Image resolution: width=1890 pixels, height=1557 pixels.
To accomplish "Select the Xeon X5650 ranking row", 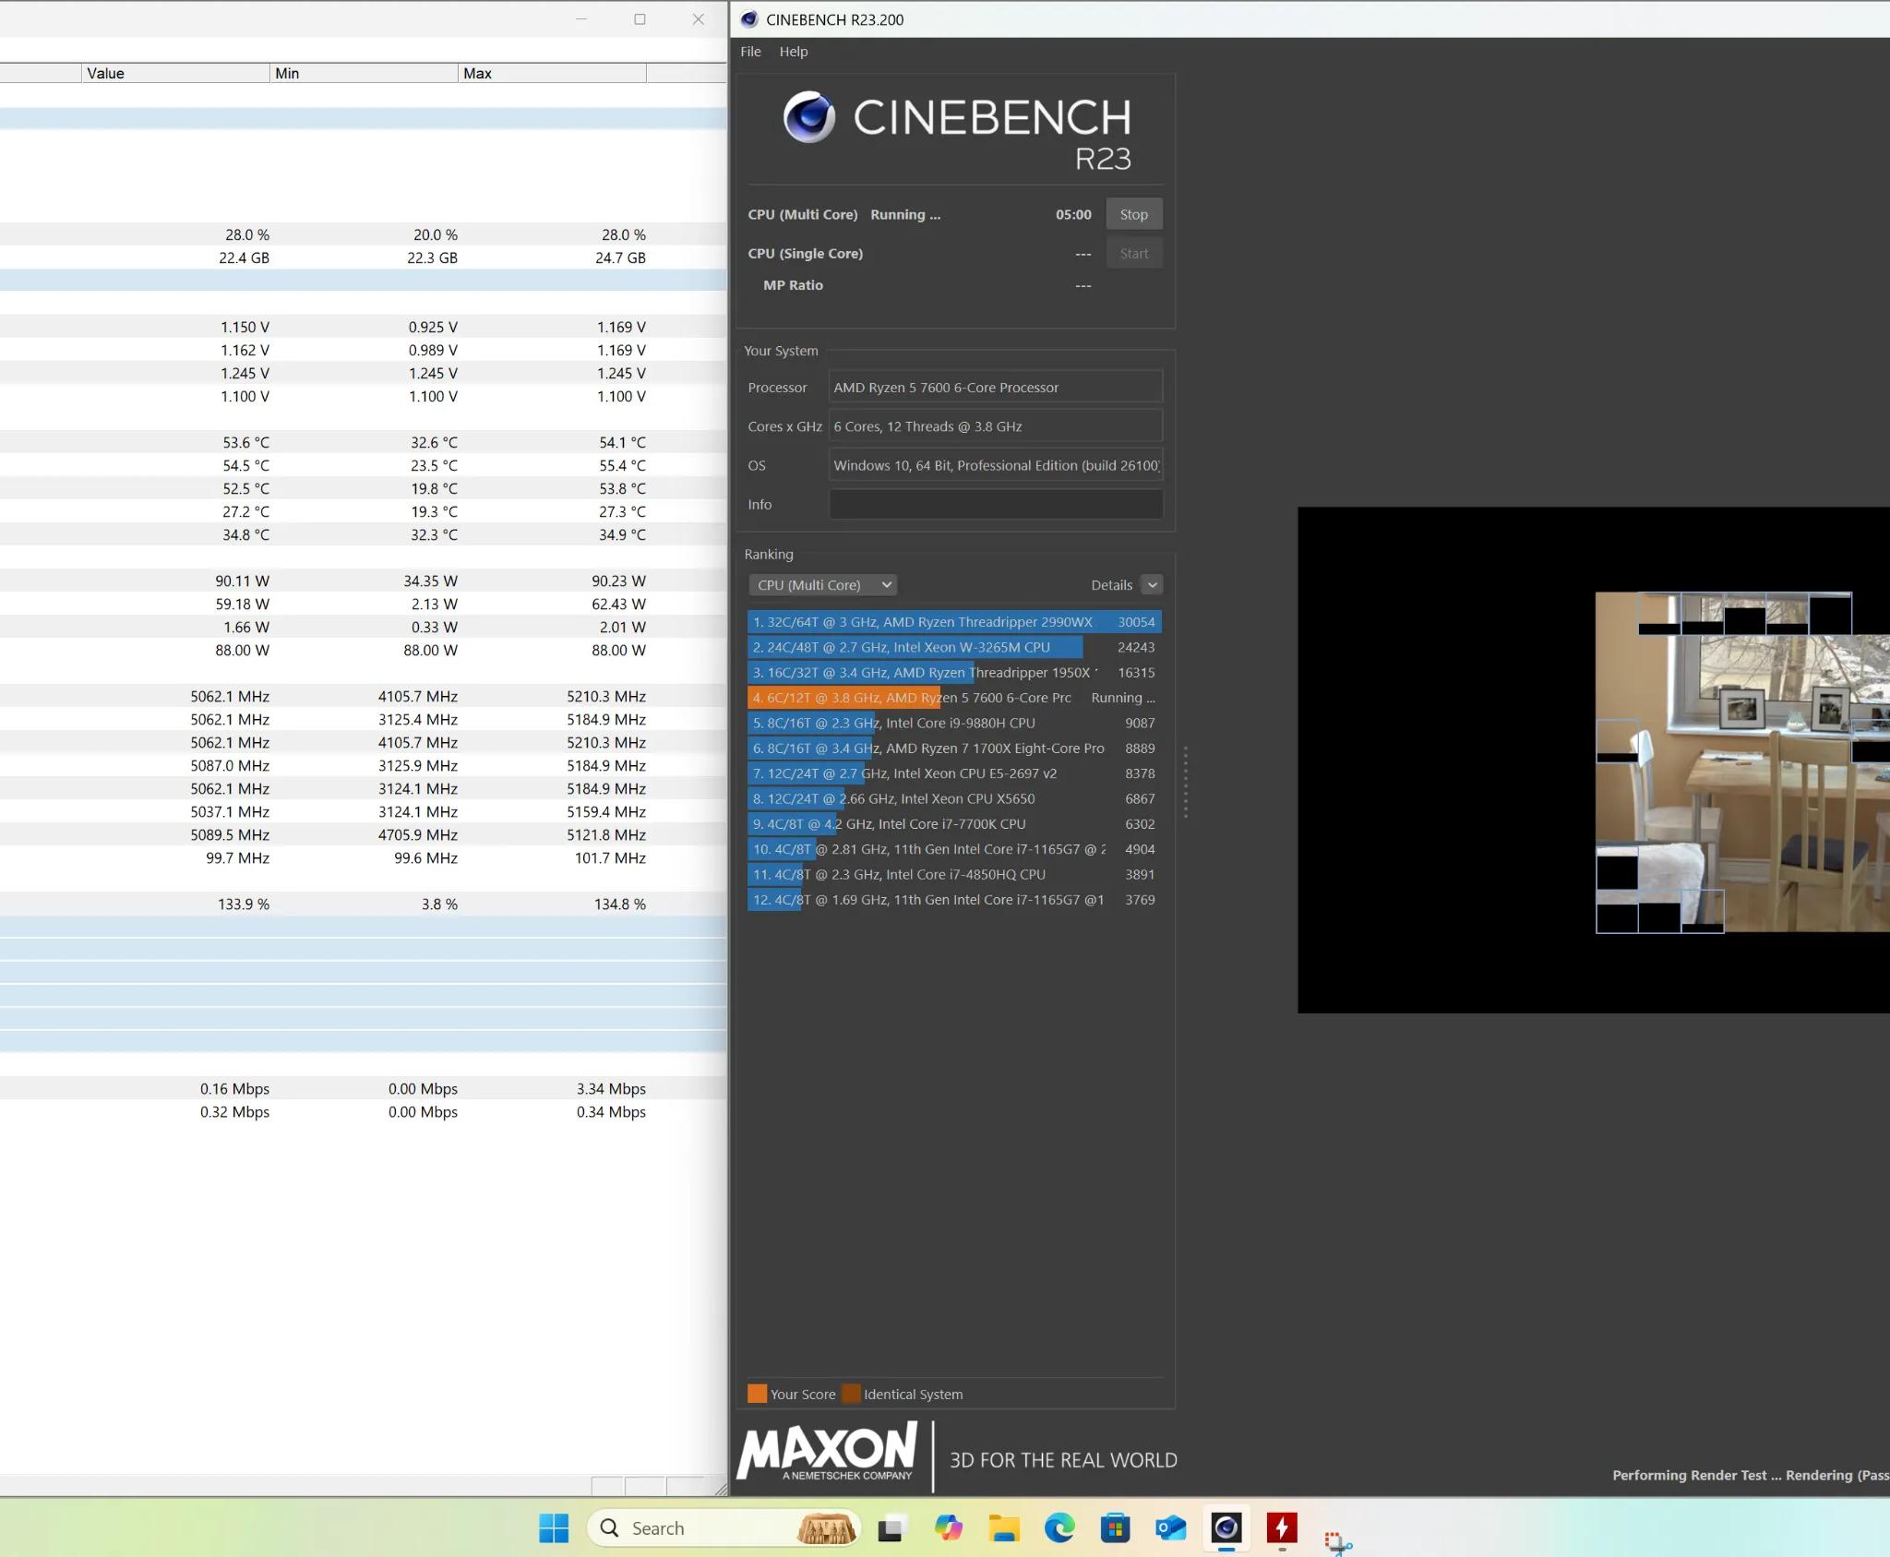I will (954, 799).
